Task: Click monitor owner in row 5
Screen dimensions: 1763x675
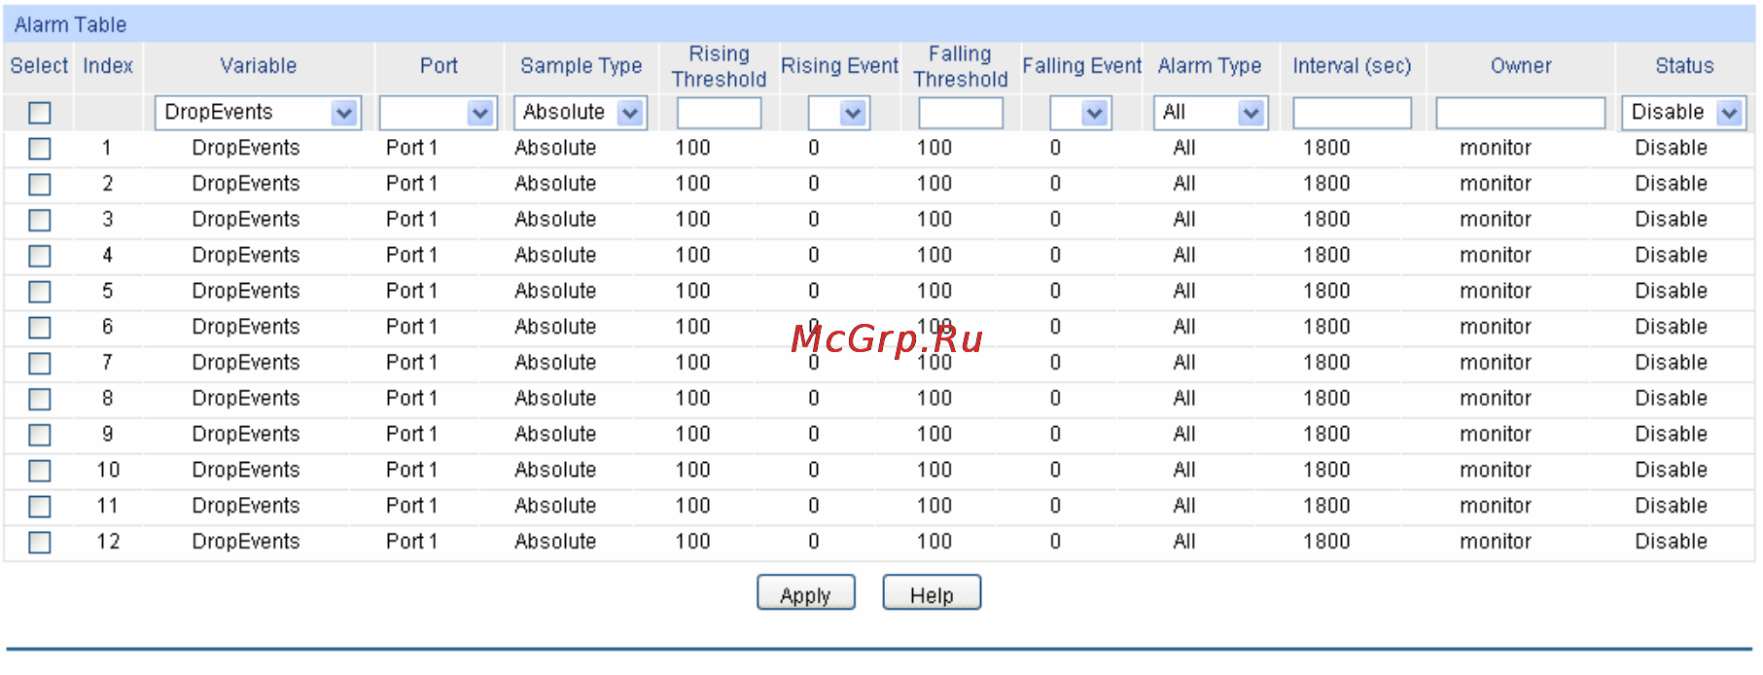Action: click(x=1496, y=292)
